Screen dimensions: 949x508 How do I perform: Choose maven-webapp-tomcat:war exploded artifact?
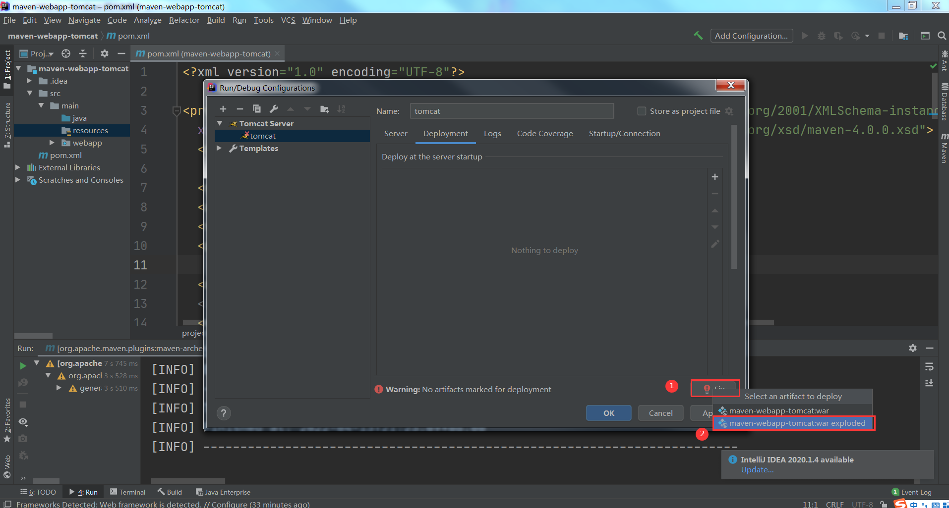tap(793, 423)
